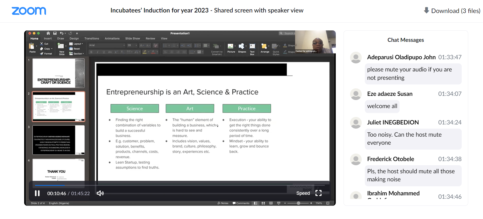Click the Copy icon in the ribbon
Image resolution: width=483 pixels, height=219 pixels.
[42, 49]
